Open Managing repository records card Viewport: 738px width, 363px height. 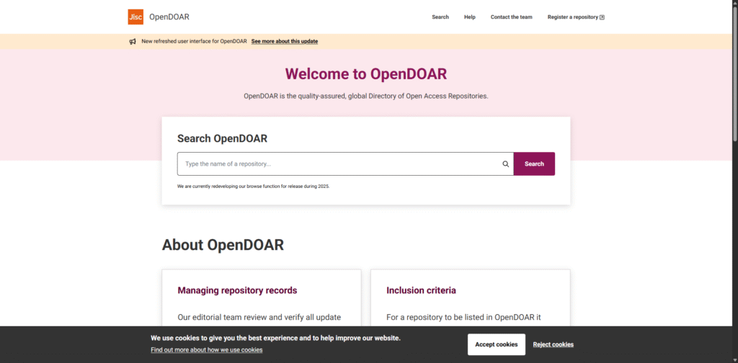pyautogui.click(x=237, y=290)
